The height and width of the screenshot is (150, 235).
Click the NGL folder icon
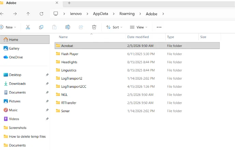(x=58, y=95)
